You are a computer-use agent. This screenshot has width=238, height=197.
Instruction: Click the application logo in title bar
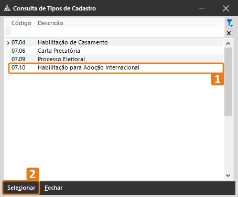point(7,8)
